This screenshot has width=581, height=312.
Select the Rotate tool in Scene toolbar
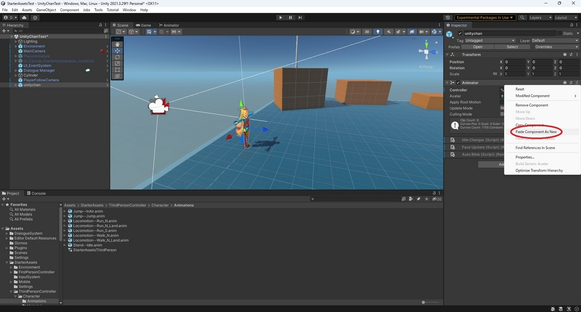(117, 57)
